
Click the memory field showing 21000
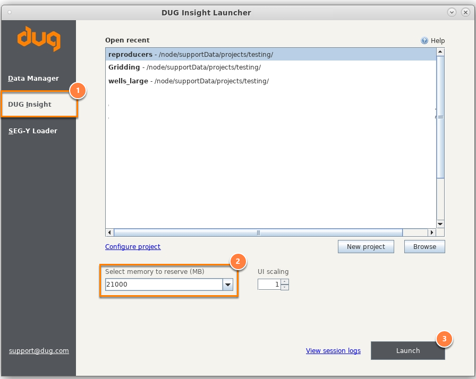coord(164,285)
